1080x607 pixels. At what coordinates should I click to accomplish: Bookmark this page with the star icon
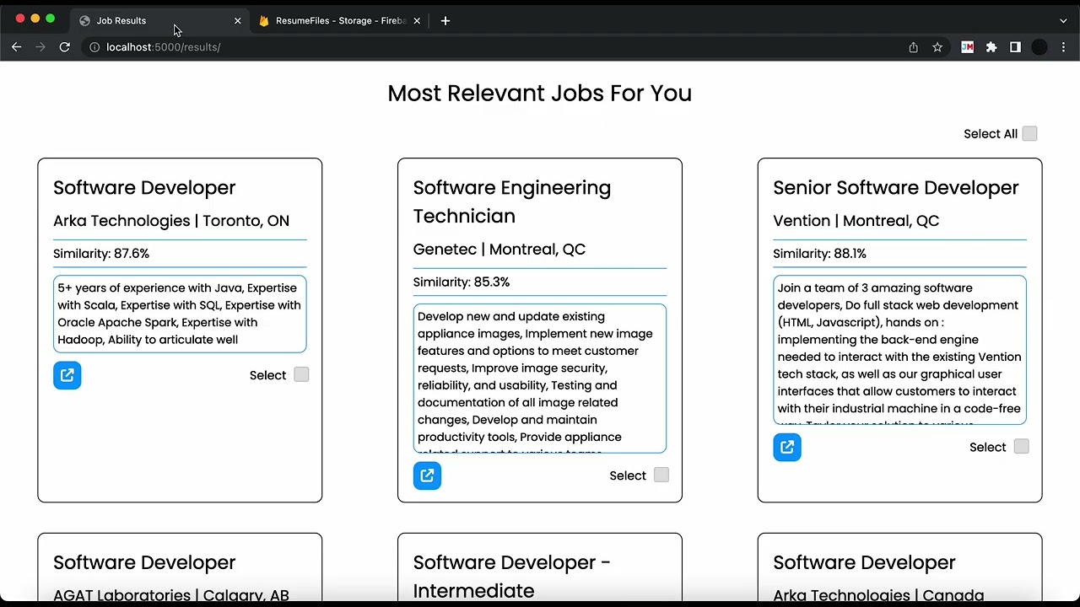point(937,47)
